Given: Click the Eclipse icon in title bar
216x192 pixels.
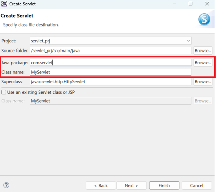Looking at the screenshot, I should 4,4.
